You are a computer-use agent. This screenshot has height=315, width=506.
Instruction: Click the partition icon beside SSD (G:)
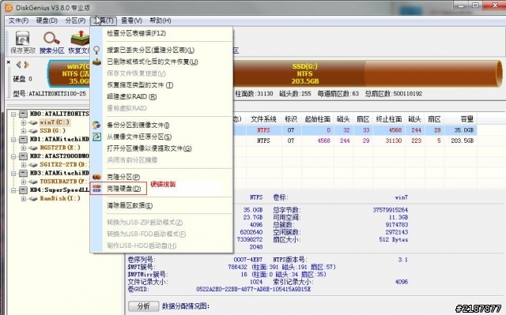pyautogui.click(x=33, y=131)
